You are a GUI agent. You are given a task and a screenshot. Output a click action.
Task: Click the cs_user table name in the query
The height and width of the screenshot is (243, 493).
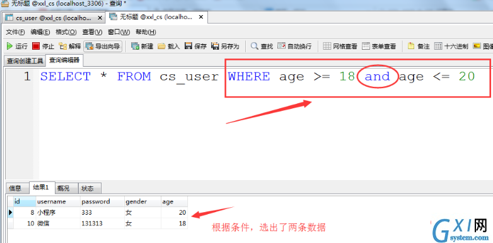[x=189, y=77]
